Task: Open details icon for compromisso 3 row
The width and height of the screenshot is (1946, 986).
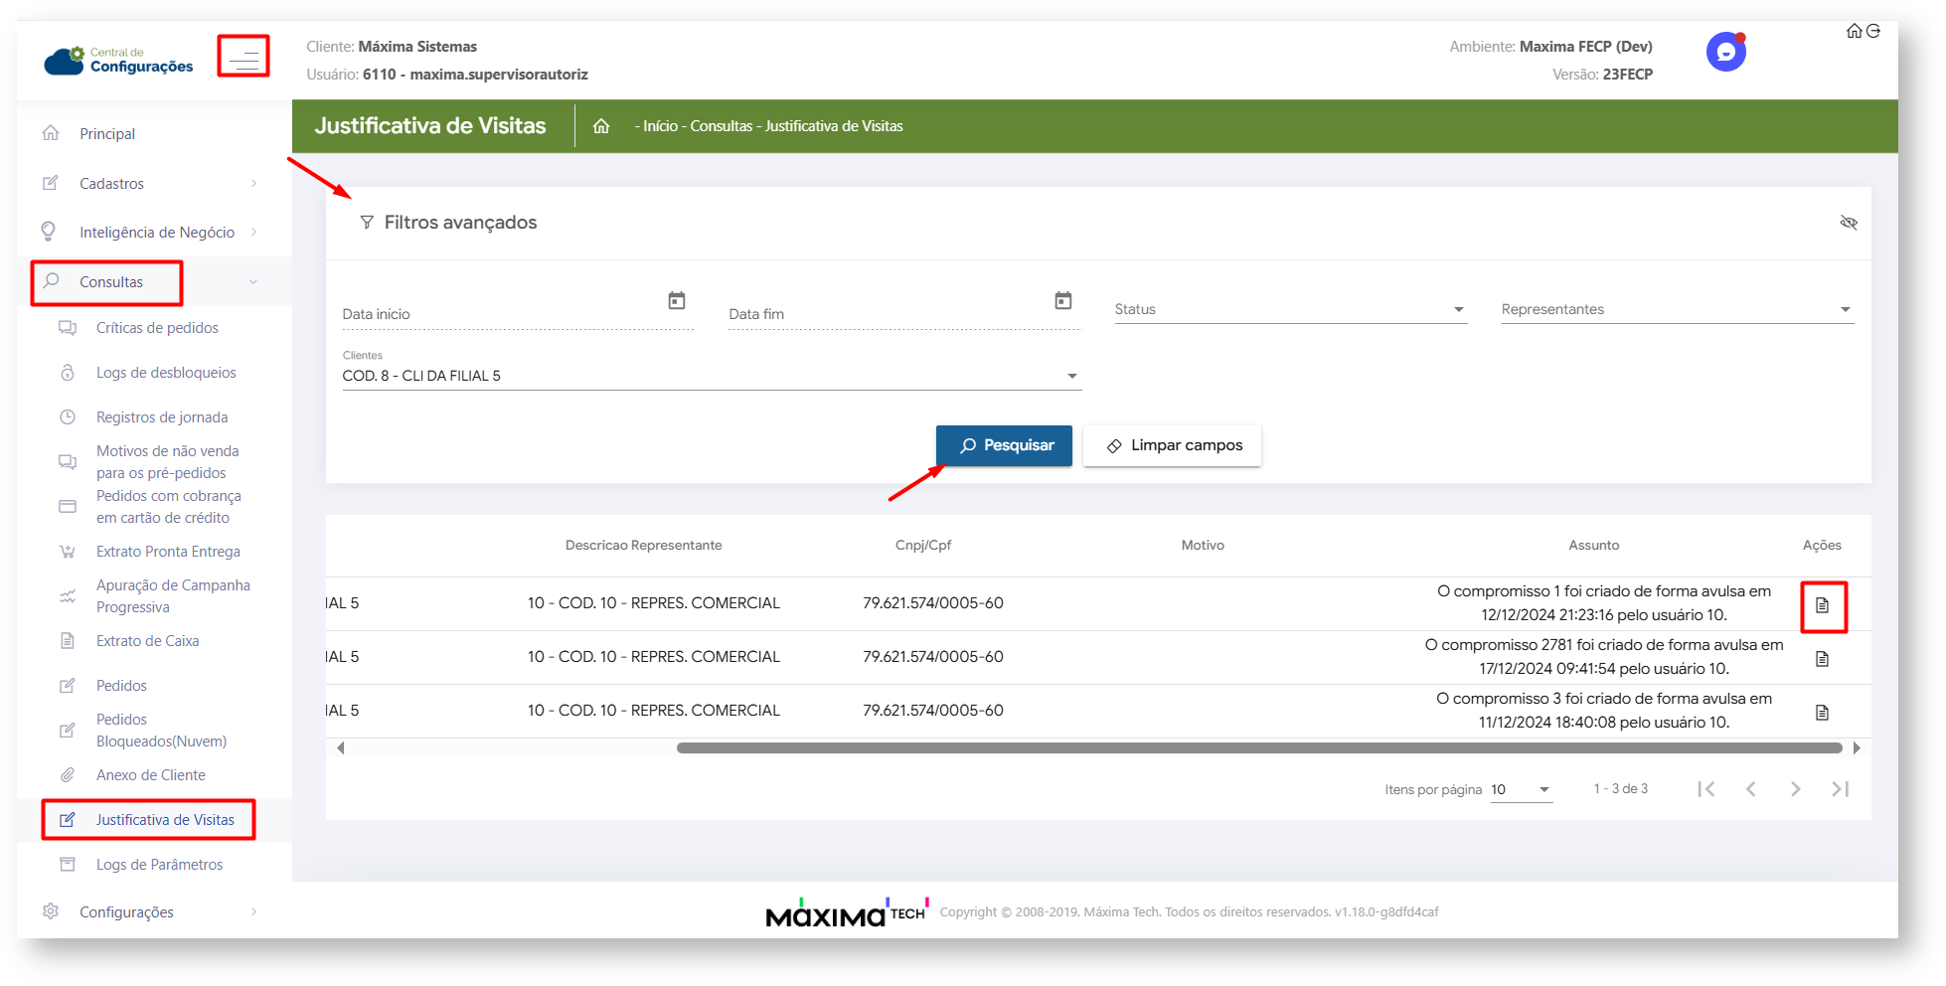Action: point(1822,713)
